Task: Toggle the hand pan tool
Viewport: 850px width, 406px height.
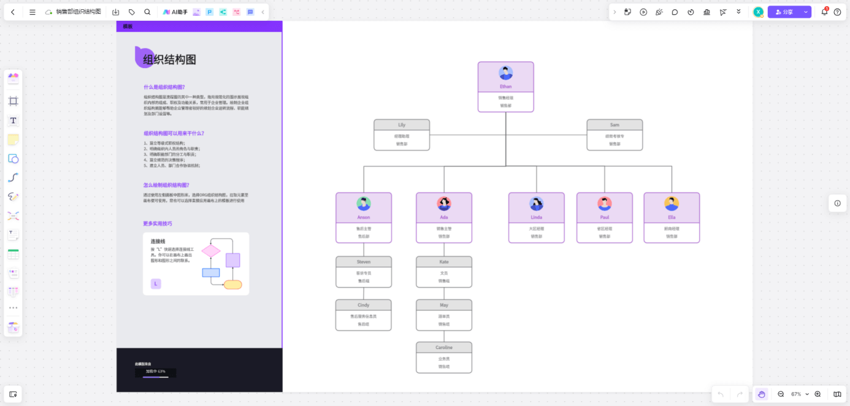Action: click(761, 394)
